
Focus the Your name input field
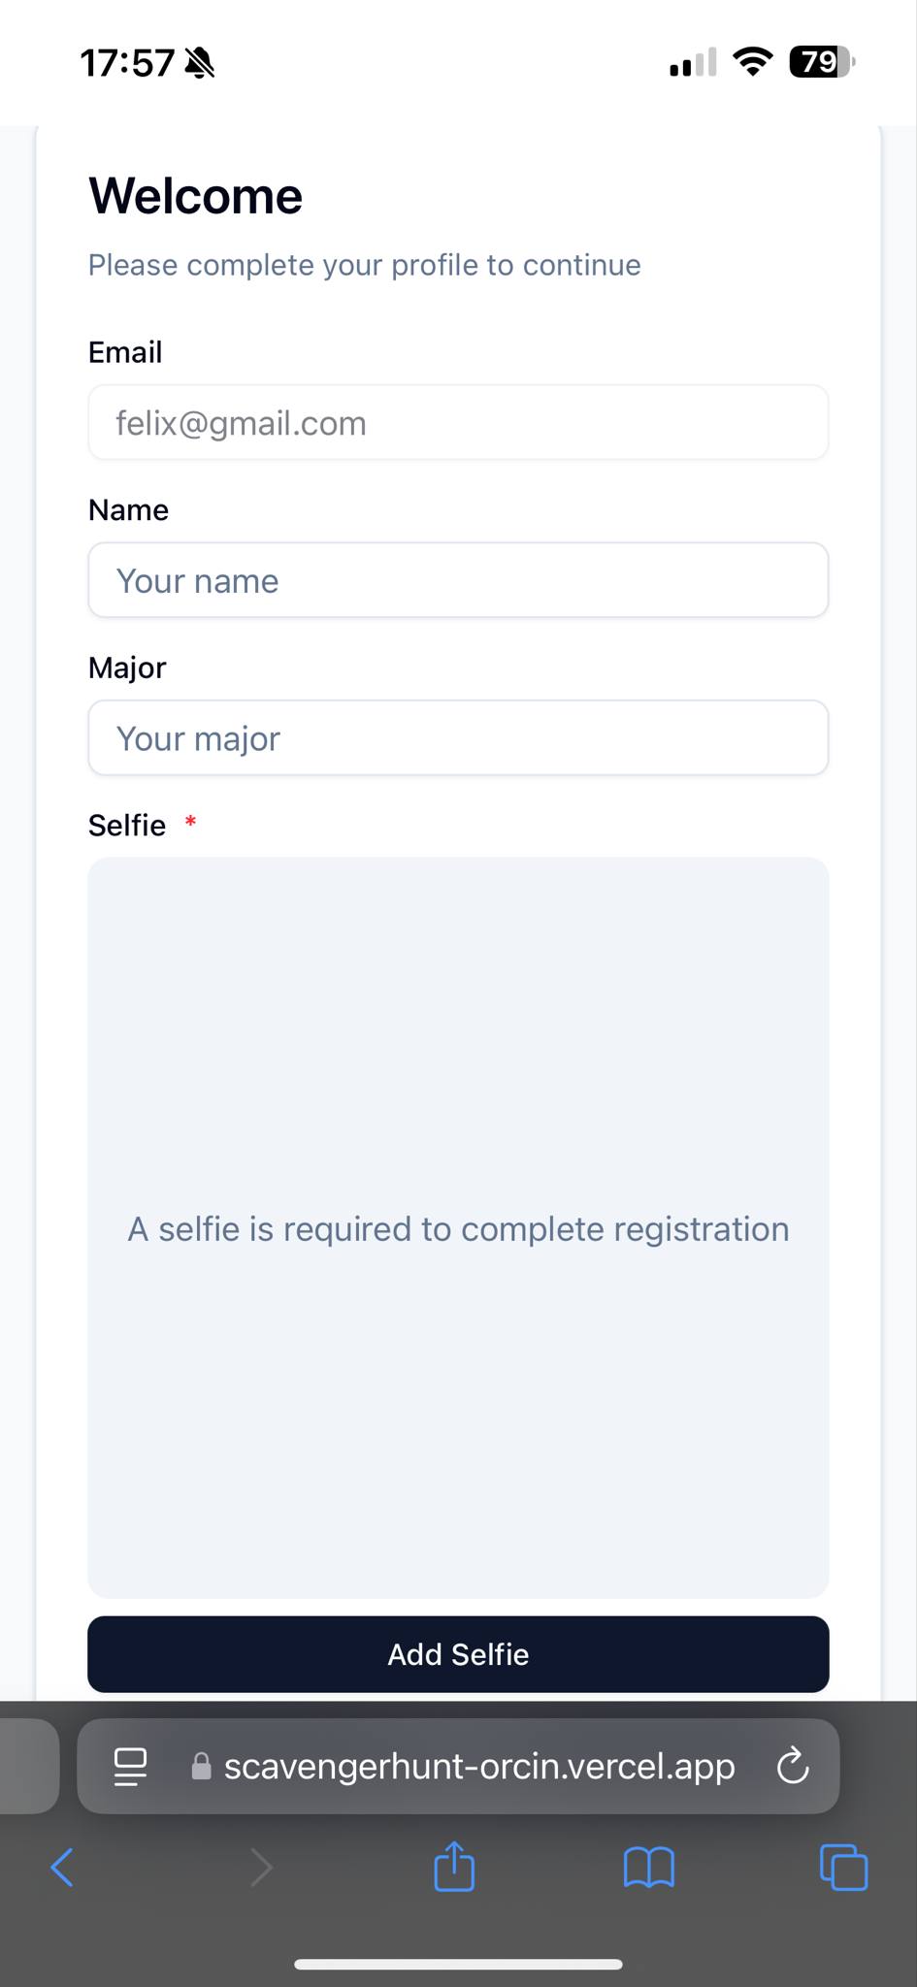[x=458, y=580]
